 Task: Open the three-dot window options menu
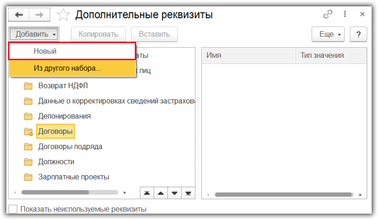pyautogui.click(x=345, y=14)
